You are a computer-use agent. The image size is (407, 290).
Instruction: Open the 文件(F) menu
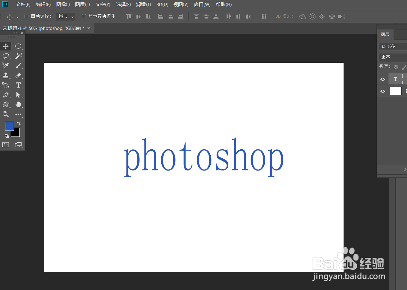pyautogui.click(x=23, y=4)
